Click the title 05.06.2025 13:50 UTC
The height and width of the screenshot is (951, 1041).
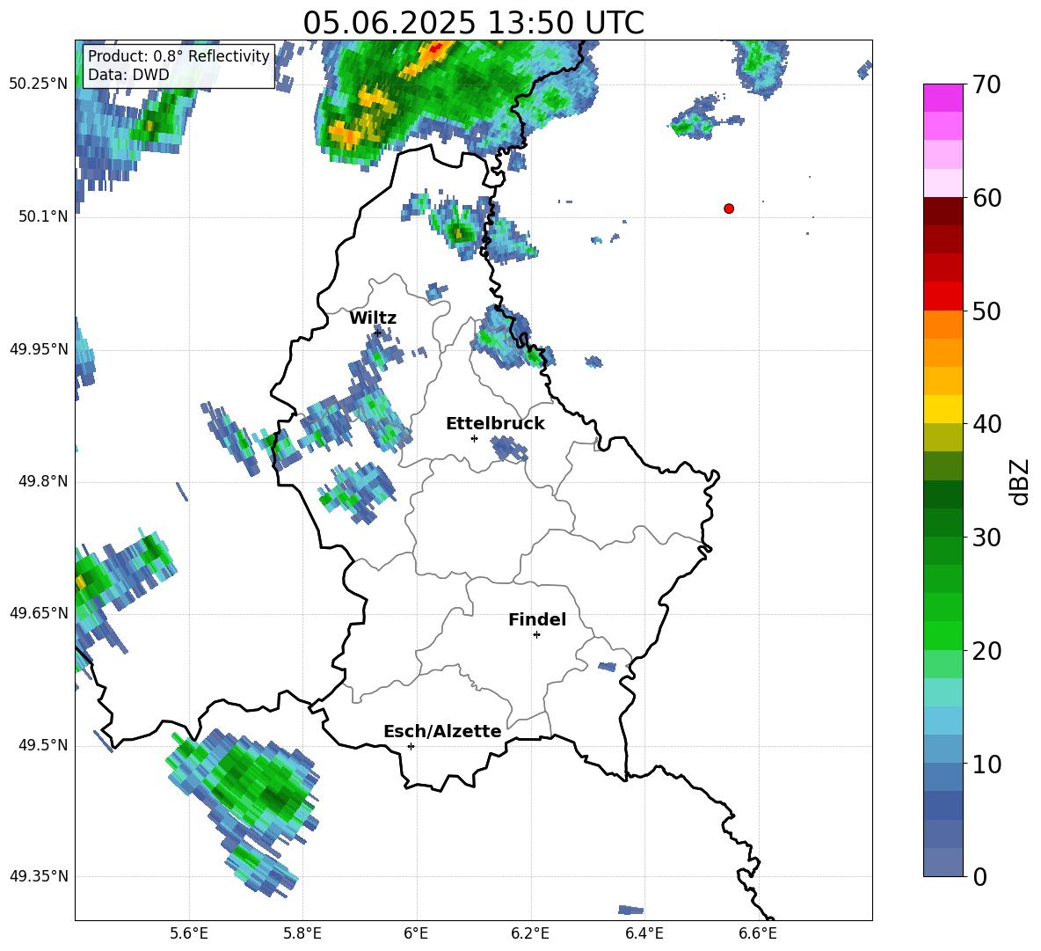473,23
